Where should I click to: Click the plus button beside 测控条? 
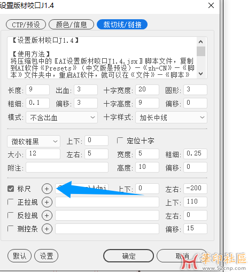(x=47, y=229)
